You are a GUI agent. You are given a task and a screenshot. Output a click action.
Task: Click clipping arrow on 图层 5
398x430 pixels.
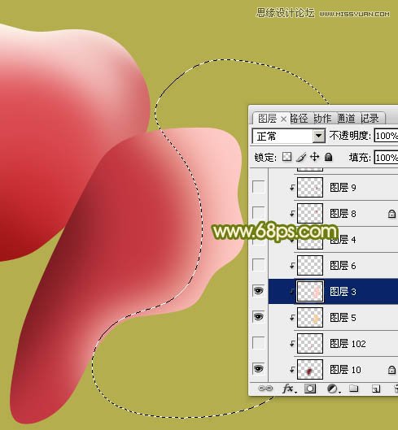click(x=292, y=318)
